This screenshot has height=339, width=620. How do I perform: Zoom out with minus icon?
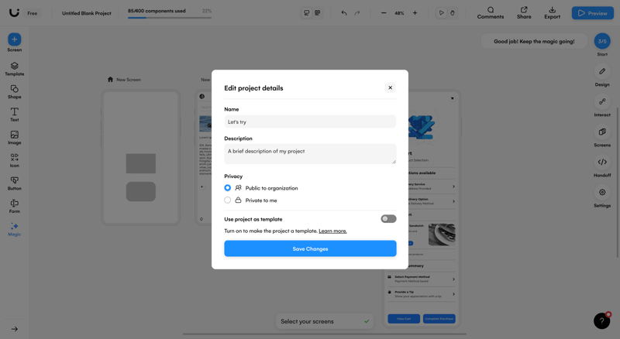[x=384, y=13]
